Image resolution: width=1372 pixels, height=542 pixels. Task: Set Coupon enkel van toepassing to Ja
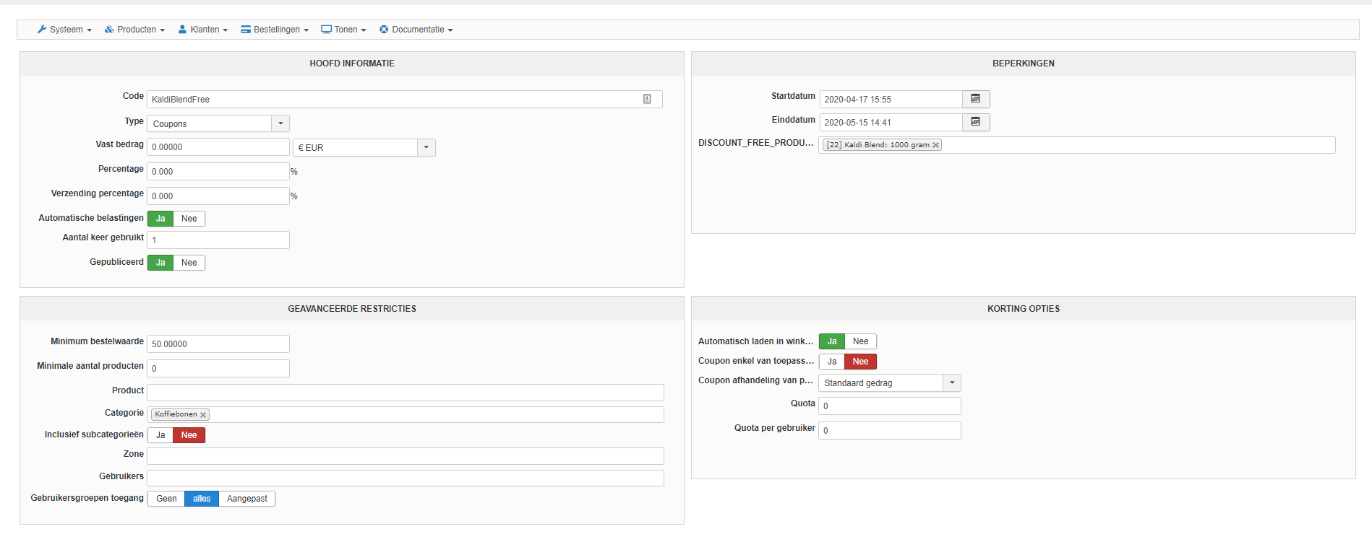tap(832, 362)
